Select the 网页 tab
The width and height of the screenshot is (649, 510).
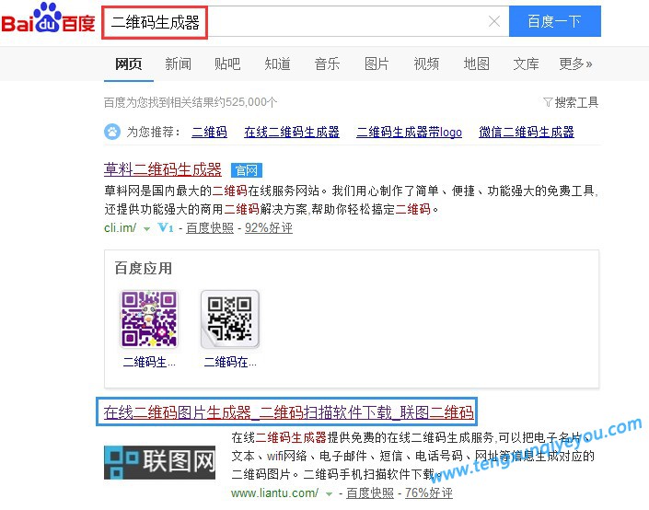click(x=128, y=64)
